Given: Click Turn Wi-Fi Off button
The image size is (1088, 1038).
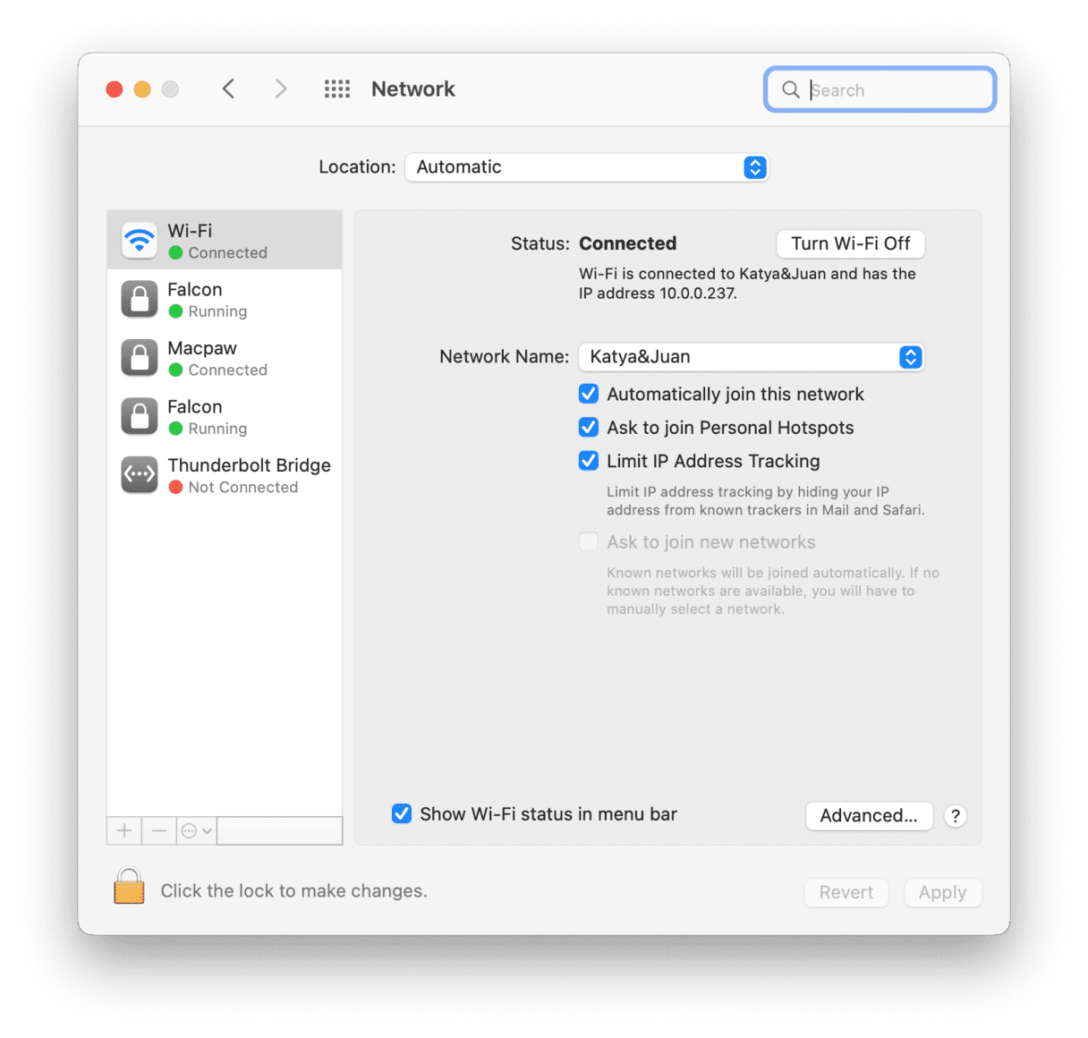Looking at the screenshot, I should coord(850,243).
